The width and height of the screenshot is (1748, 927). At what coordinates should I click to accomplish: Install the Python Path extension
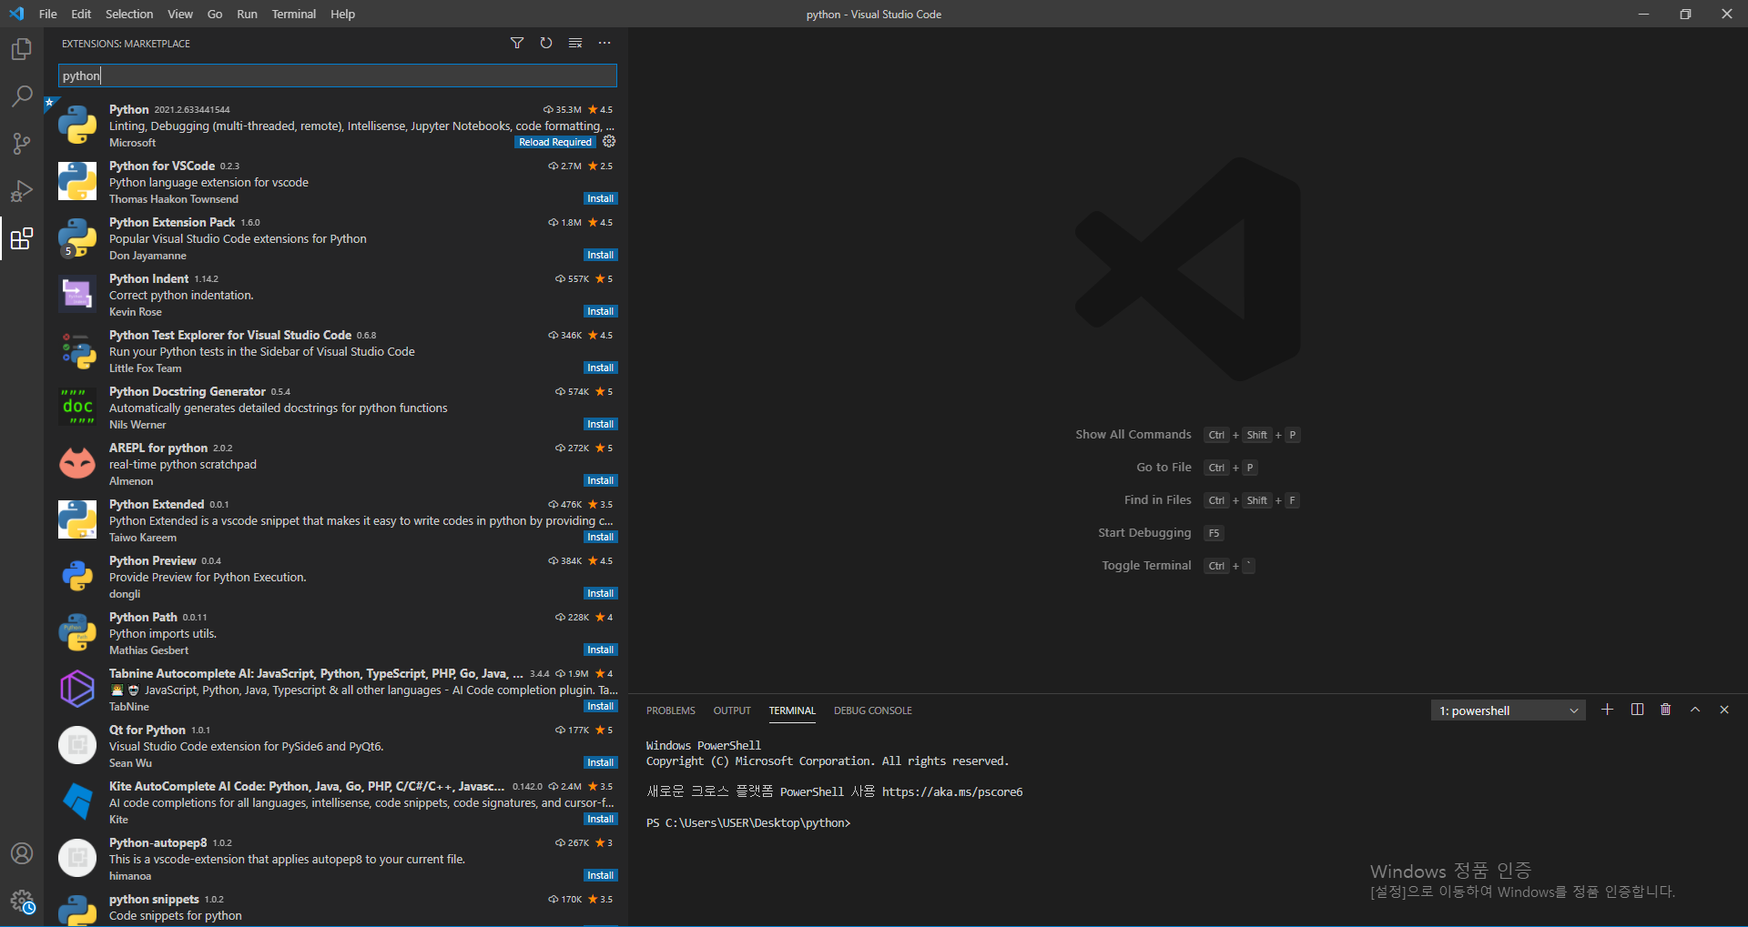[600, 650]
